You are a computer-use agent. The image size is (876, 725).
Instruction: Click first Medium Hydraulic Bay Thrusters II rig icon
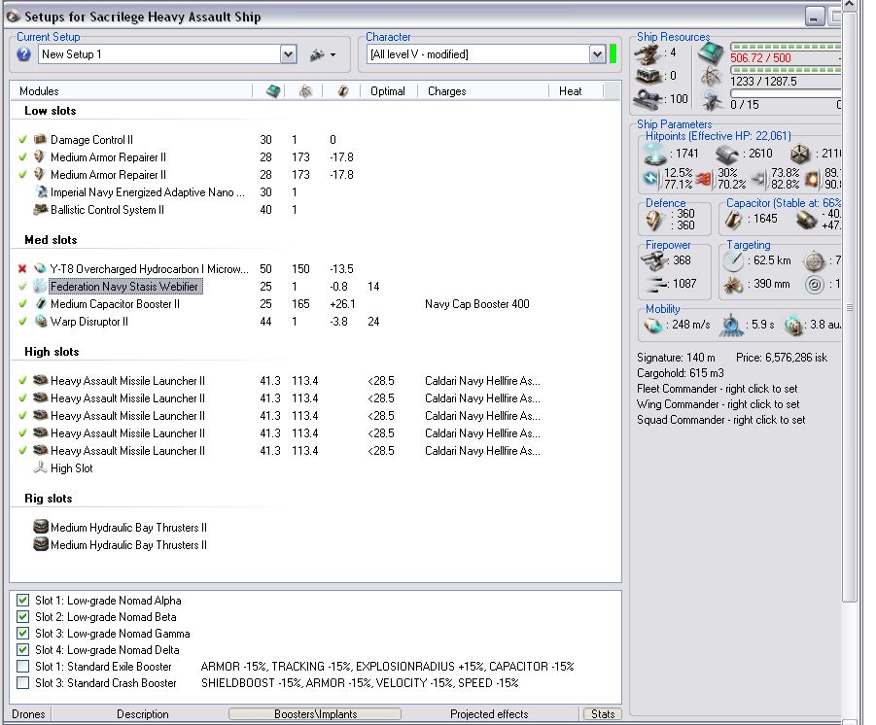pyautogui.click(x=41, y=528)
